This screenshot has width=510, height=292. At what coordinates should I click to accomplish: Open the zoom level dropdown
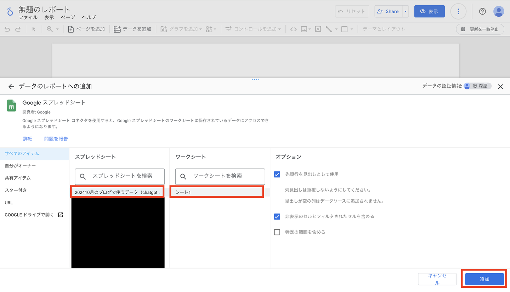click(53, 29)
